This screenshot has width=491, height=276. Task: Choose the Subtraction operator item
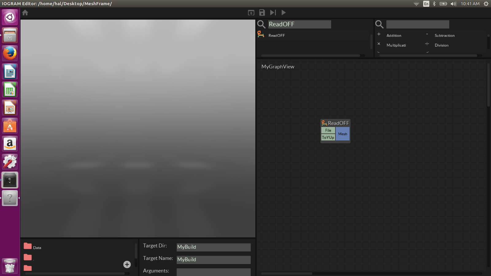click(x=444, y=36)
